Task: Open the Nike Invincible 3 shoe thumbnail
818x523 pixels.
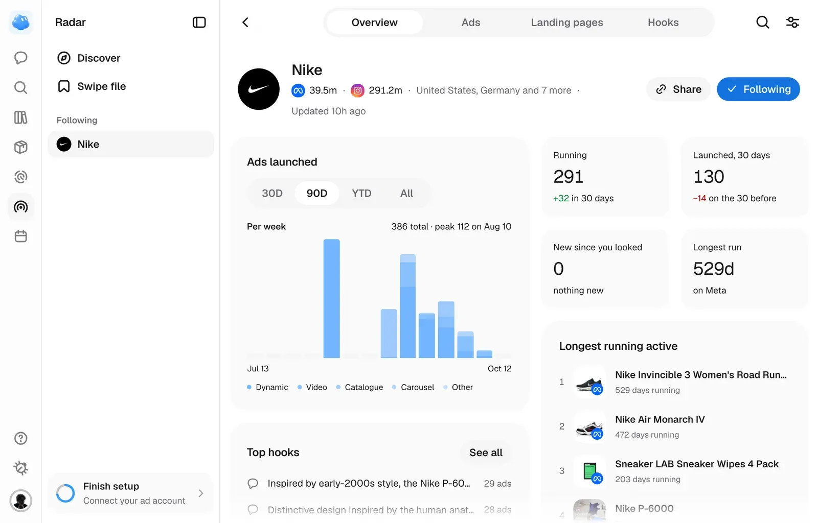Action: coord(590,382)
